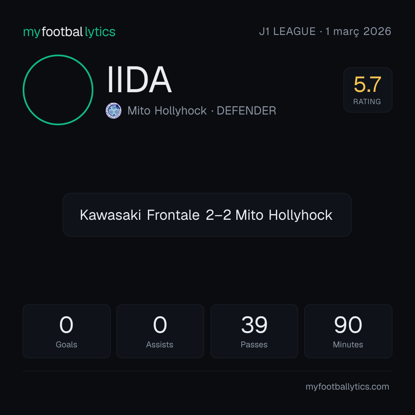
Task: Click the Goals label text
Action: click(x=66, y=345)
